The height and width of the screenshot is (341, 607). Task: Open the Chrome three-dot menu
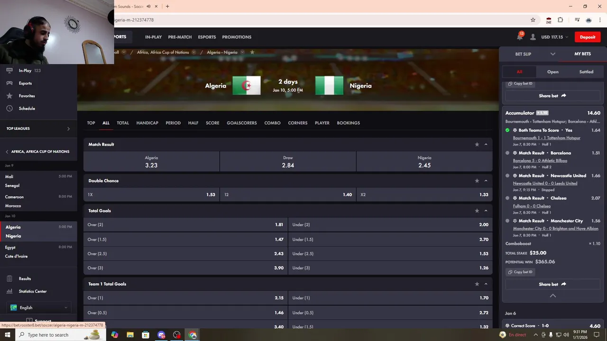[600, 20]
